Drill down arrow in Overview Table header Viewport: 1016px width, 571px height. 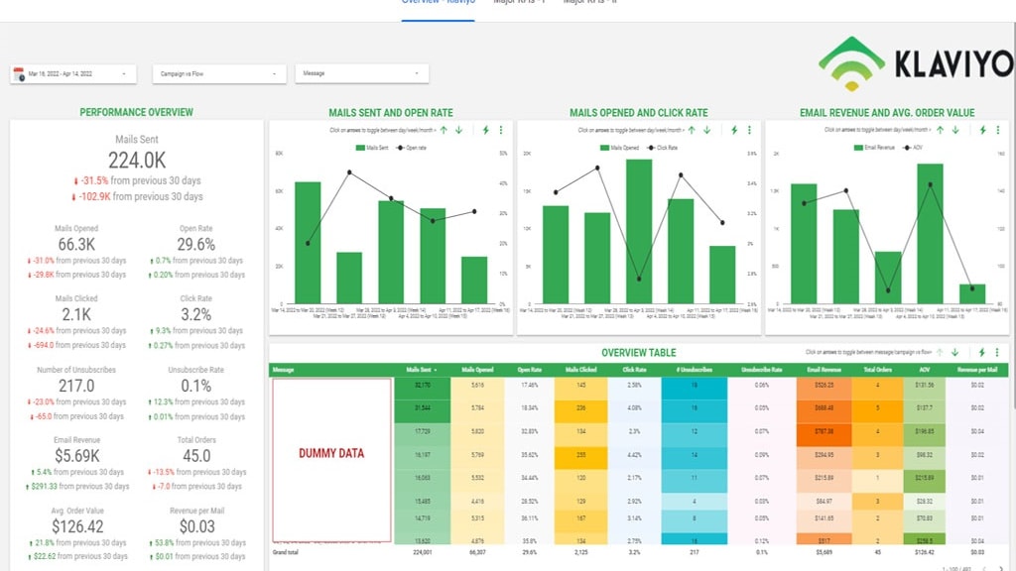955,352
